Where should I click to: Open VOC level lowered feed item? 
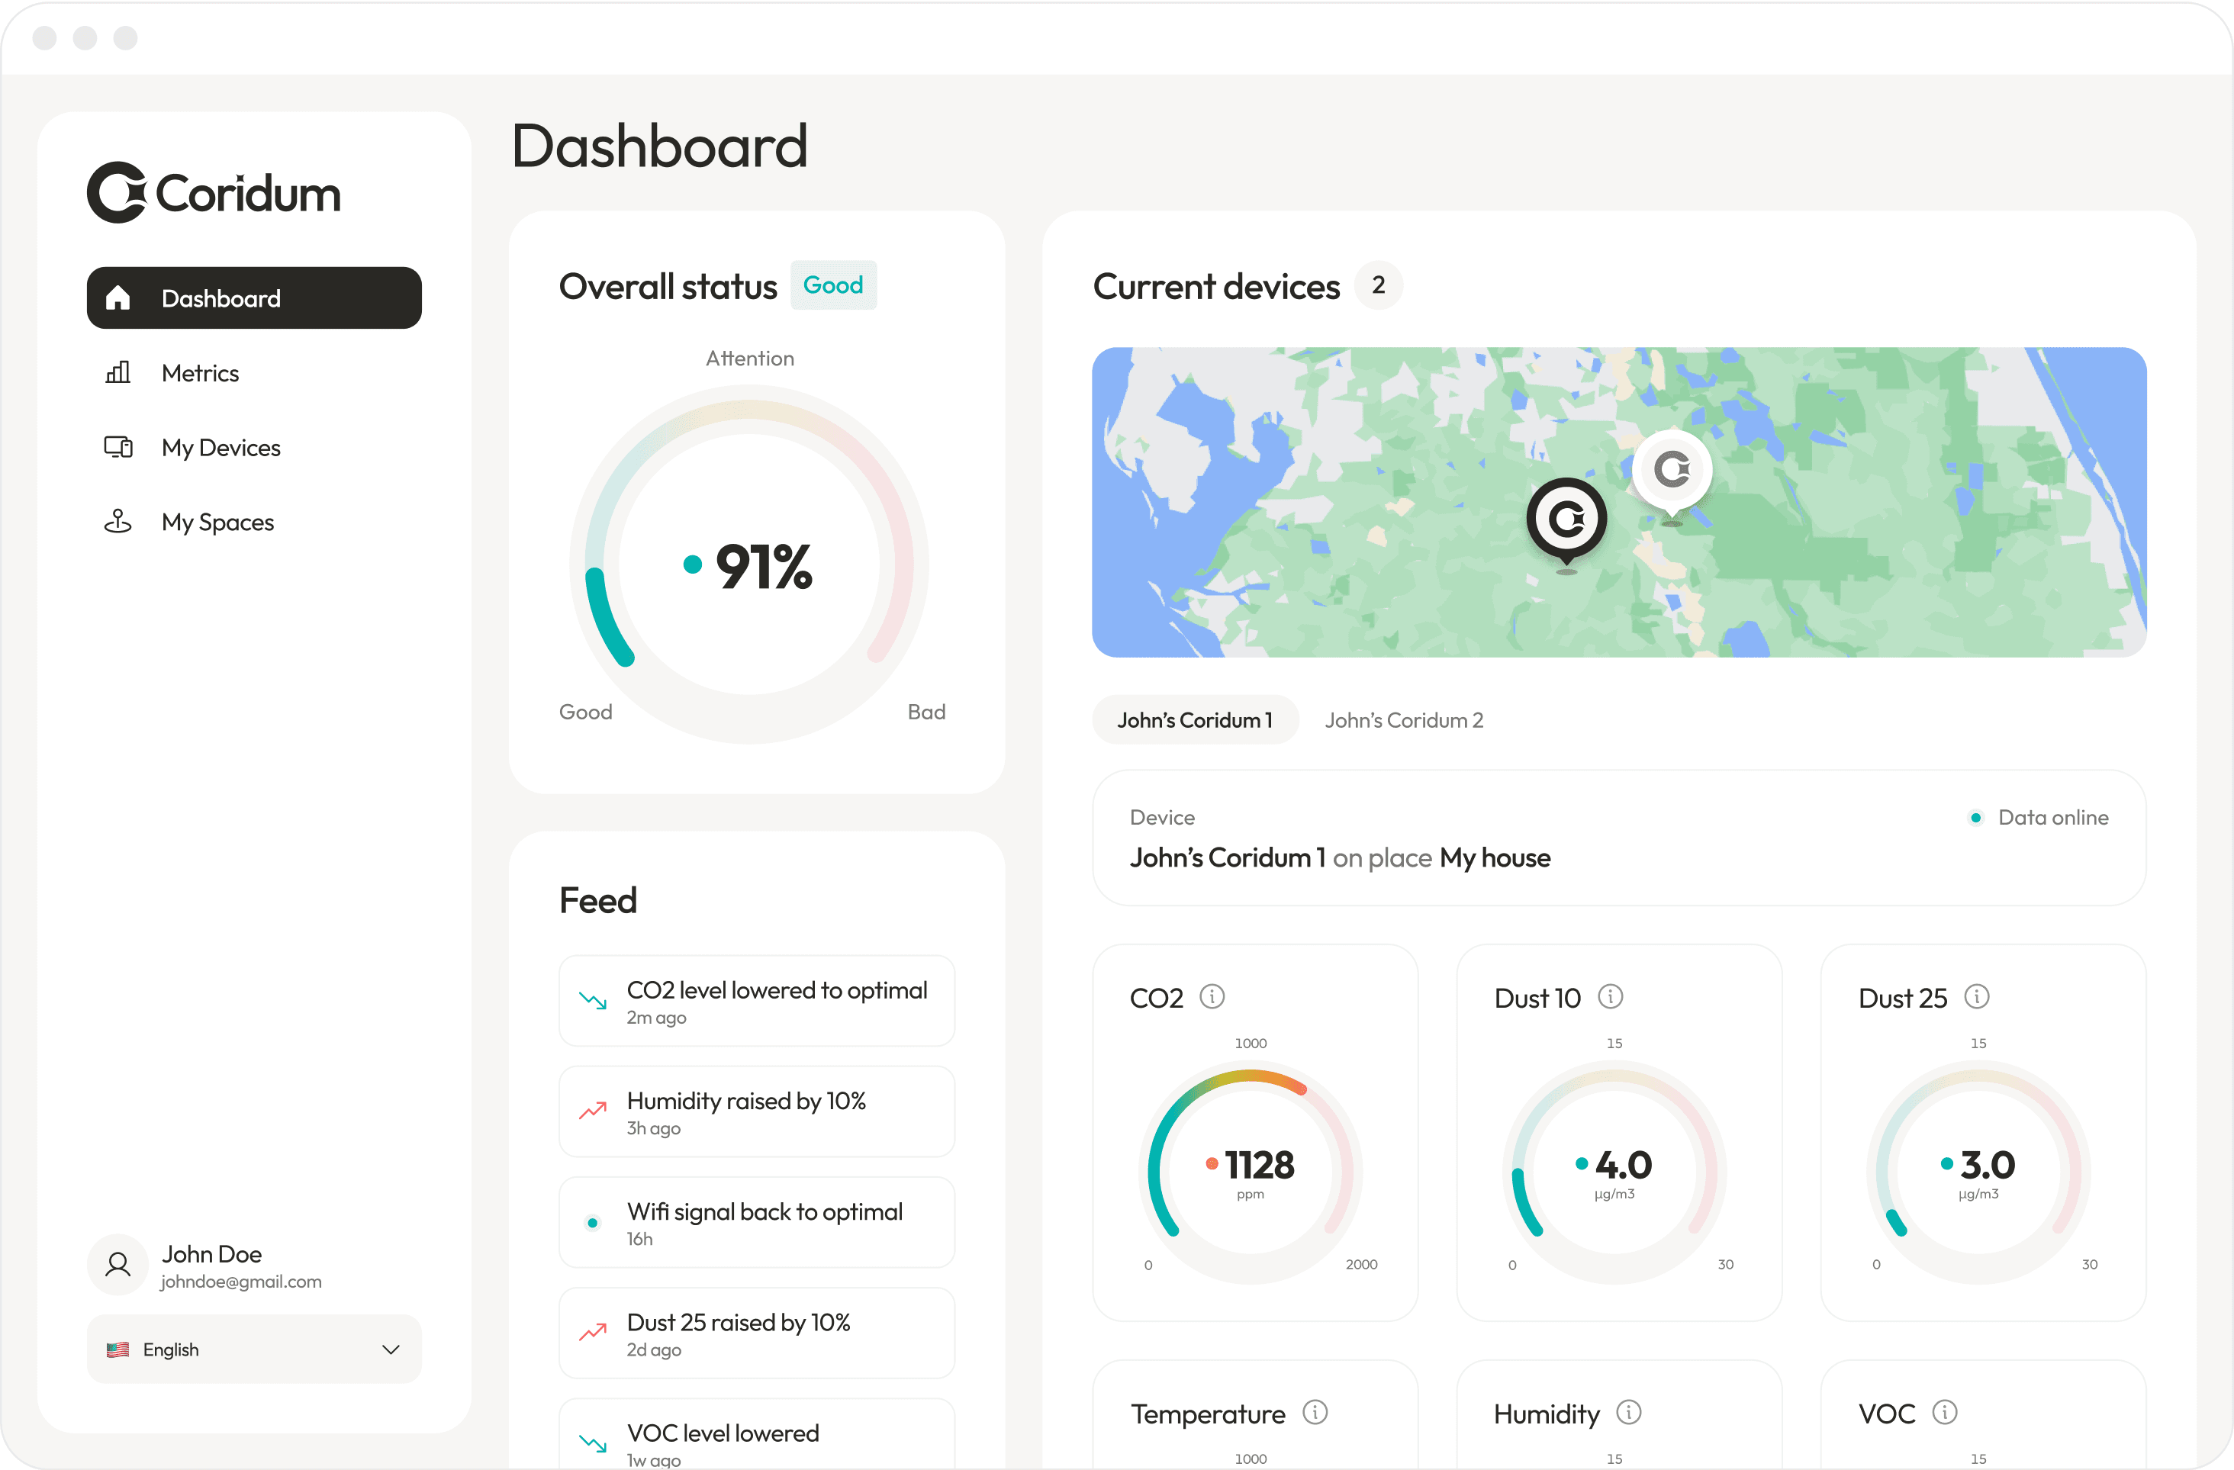coord(755,1434)
